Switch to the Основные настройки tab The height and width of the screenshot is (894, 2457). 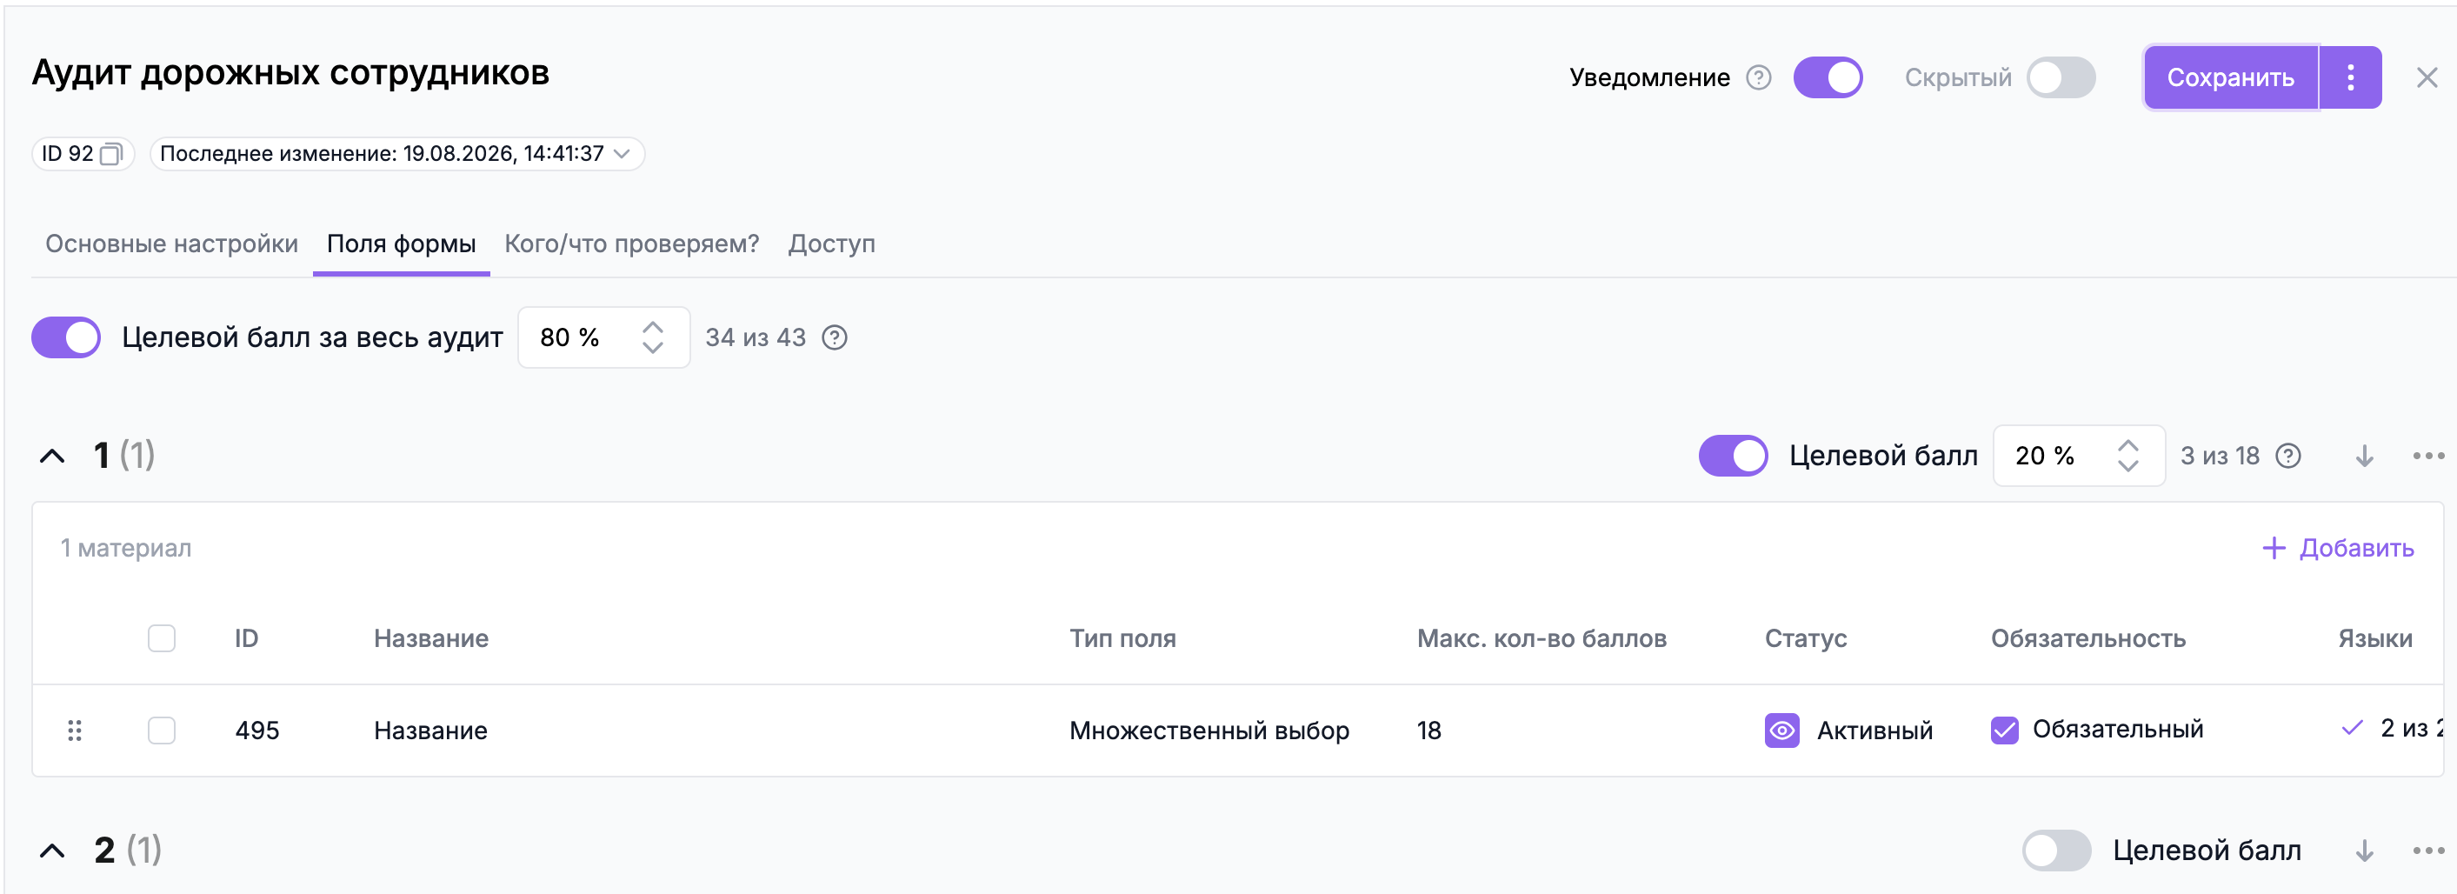point(171,244)
